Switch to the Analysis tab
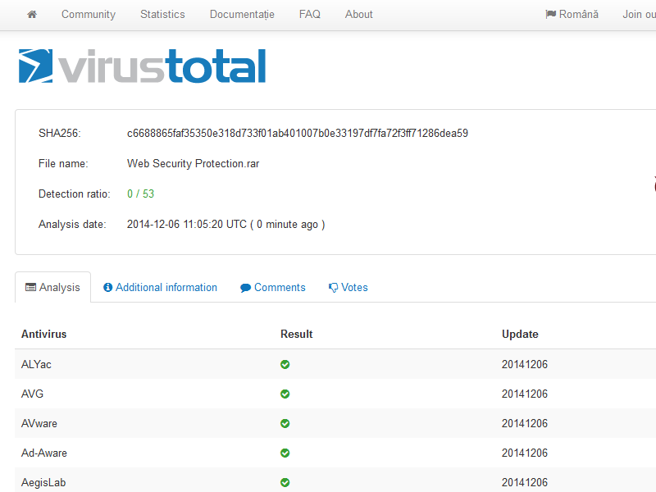 point(53,288)
